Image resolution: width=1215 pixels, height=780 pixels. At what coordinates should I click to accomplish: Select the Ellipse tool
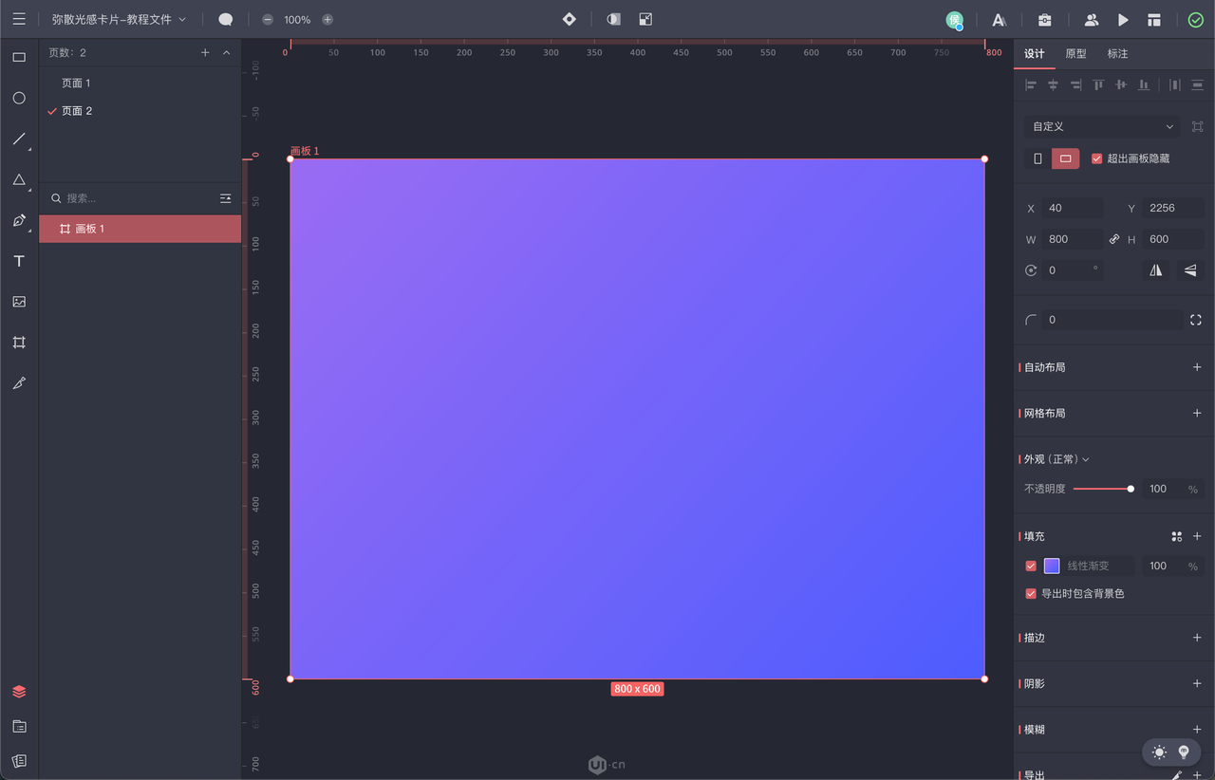point(19,98)
